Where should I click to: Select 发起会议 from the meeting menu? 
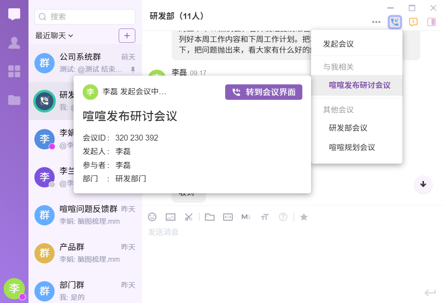[338, 44]
